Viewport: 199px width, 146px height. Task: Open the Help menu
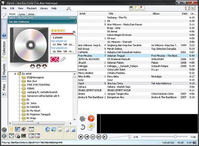[x=54, y=9]
